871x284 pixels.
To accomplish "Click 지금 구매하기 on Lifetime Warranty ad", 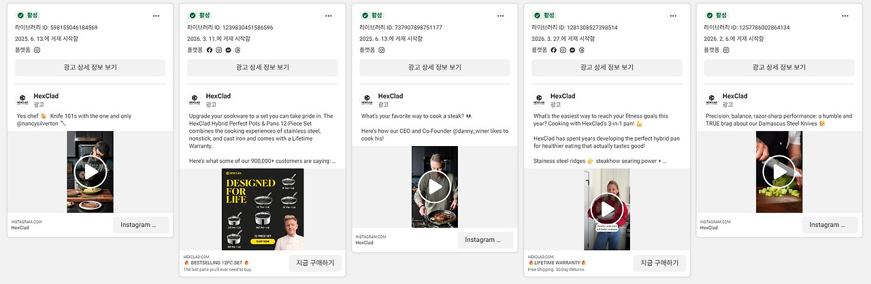I will (660, 263).
